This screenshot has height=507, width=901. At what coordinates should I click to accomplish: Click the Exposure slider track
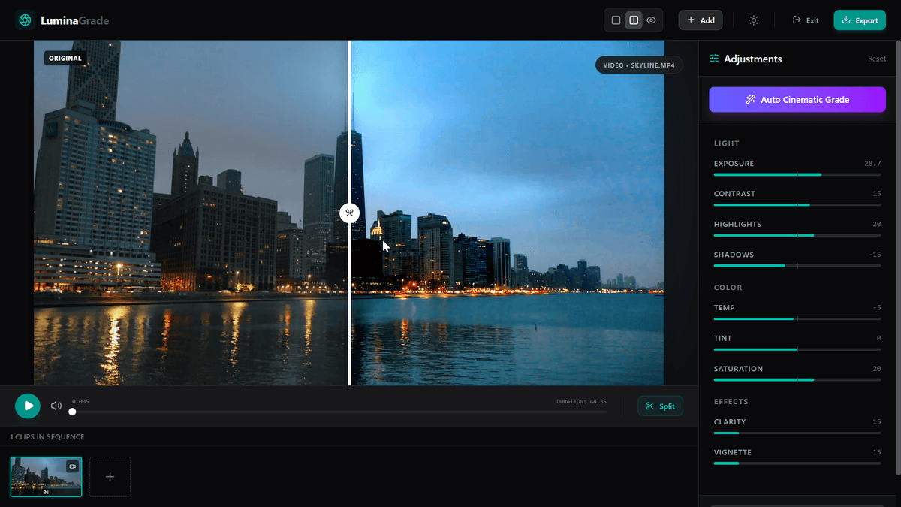pyautogui.click(x=797, y=174)
